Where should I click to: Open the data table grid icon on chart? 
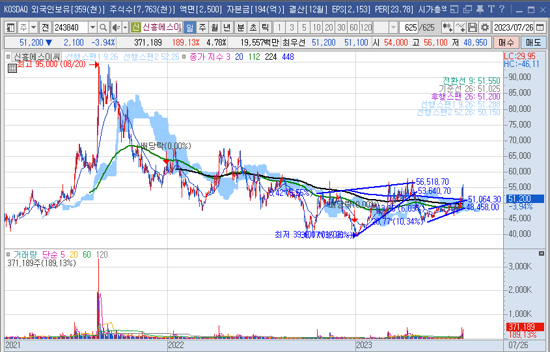coord(12,68)
